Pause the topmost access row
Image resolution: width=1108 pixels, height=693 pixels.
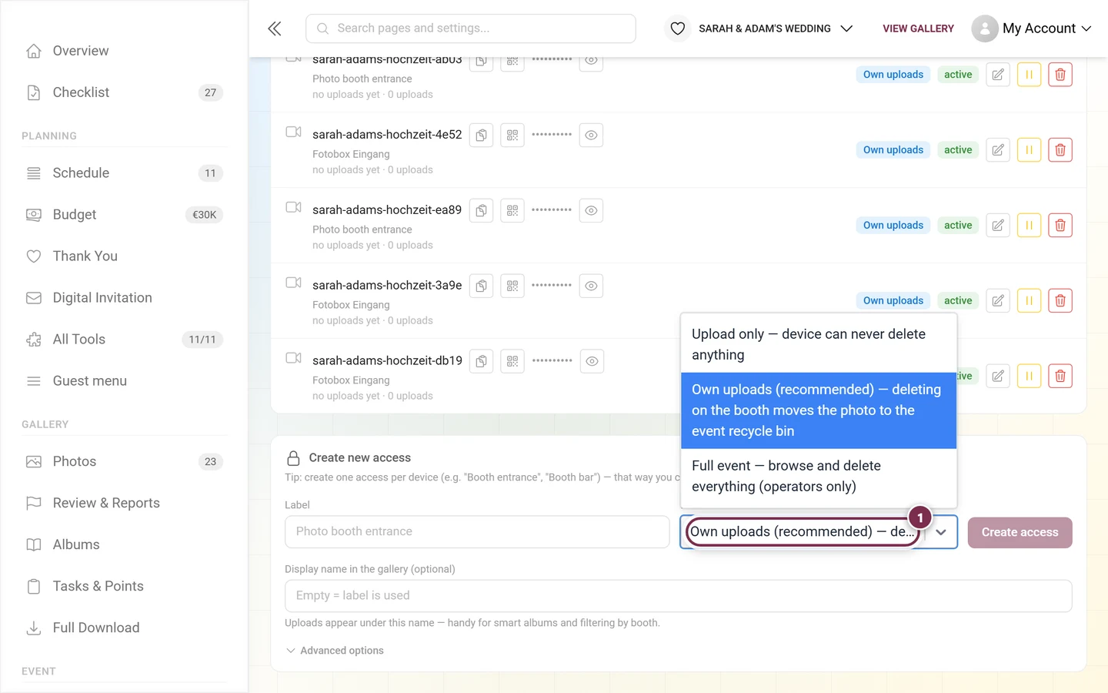(x=1029, y=75)
